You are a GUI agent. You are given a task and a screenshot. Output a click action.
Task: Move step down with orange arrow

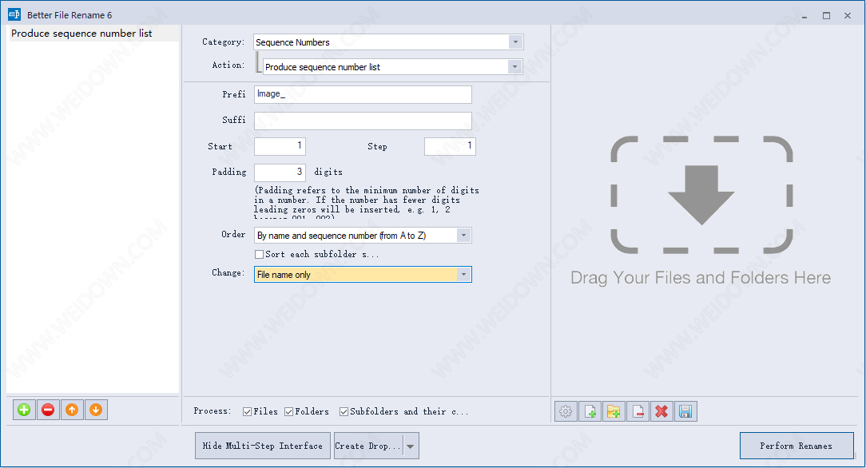[96, 410]
